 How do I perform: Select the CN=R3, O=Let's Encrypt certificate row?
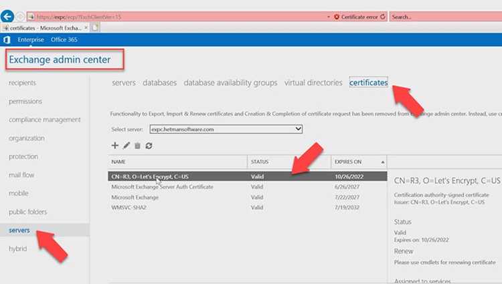tap(248, 176)
